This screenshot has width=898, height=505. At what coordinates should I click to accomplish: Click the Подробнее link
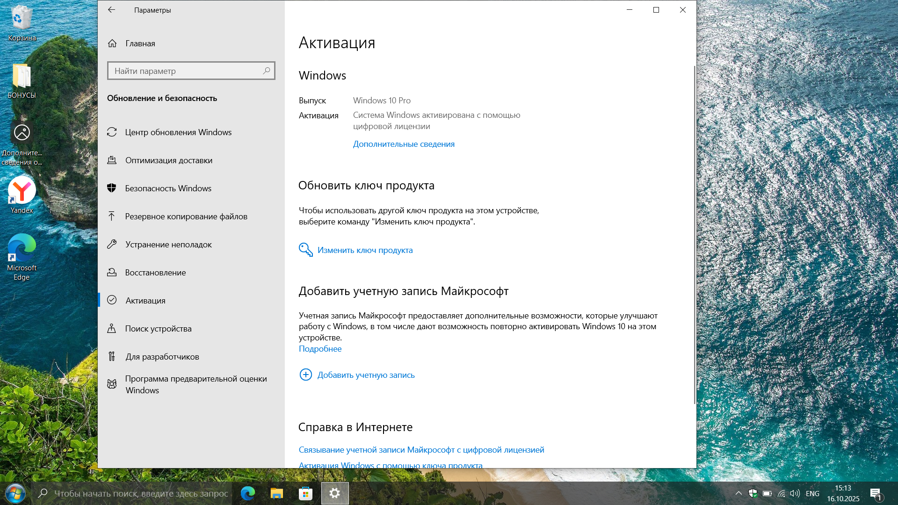click(320, 349)
